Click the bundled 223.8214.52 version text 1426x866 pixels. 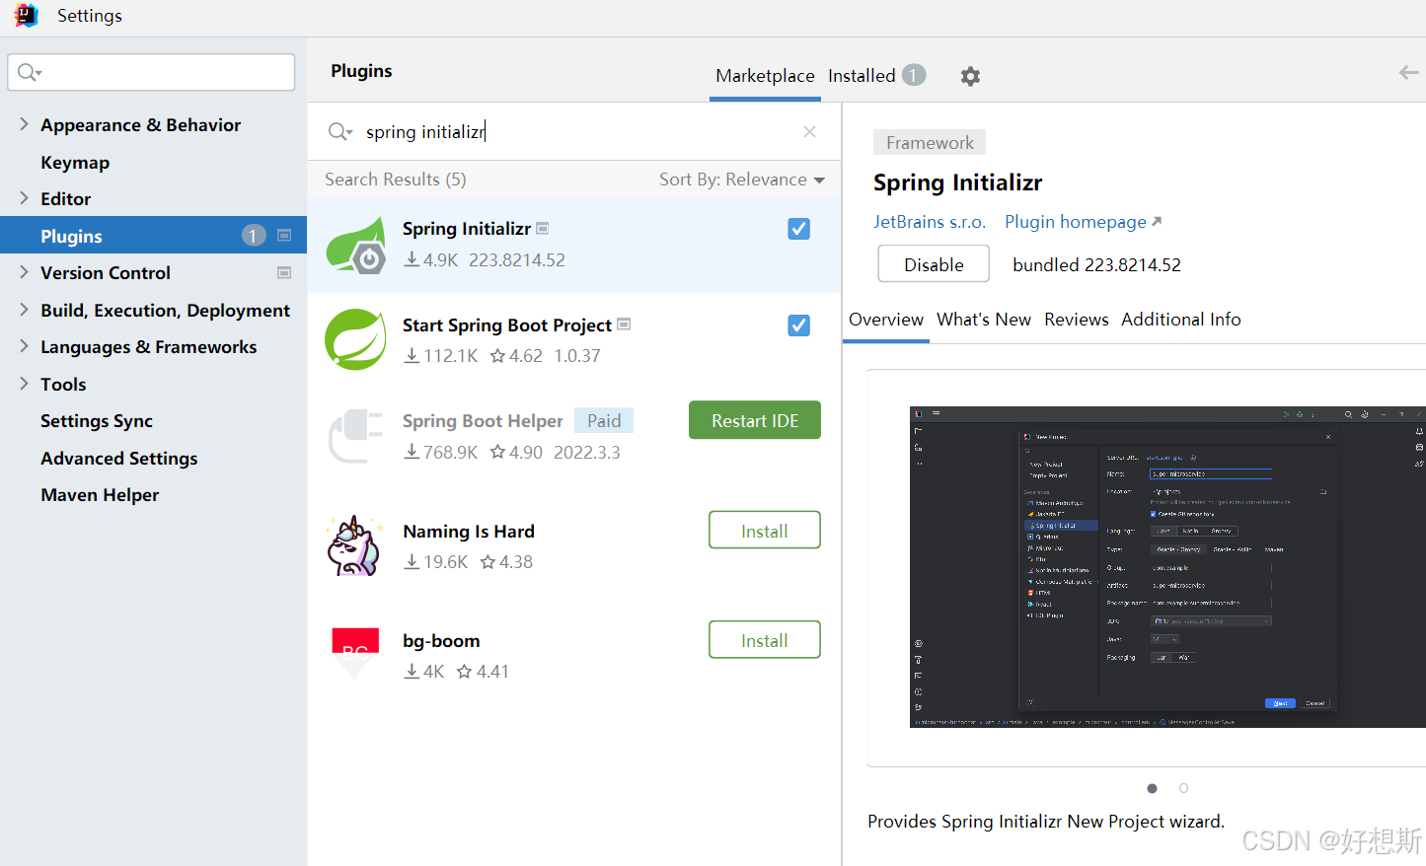(x=1096, y=264)
